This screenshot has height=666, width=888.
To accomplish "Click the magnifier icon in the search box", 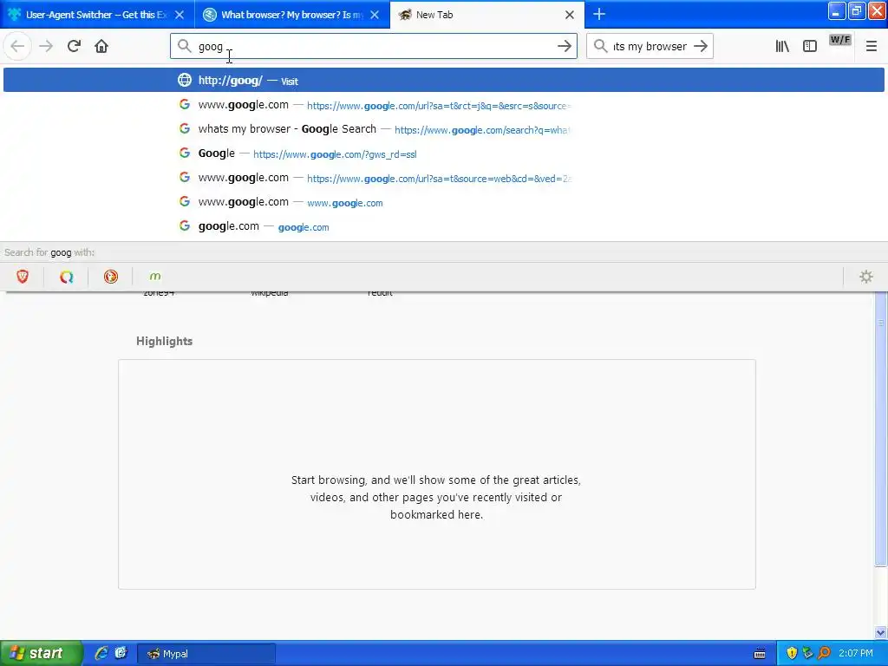I will pos(601,46).
